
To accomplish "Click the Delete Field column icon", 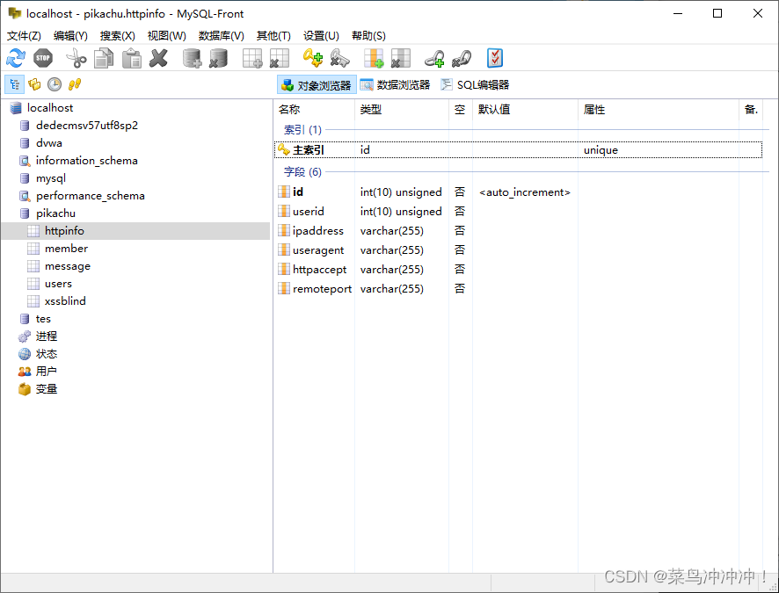I will coord(400,58).
